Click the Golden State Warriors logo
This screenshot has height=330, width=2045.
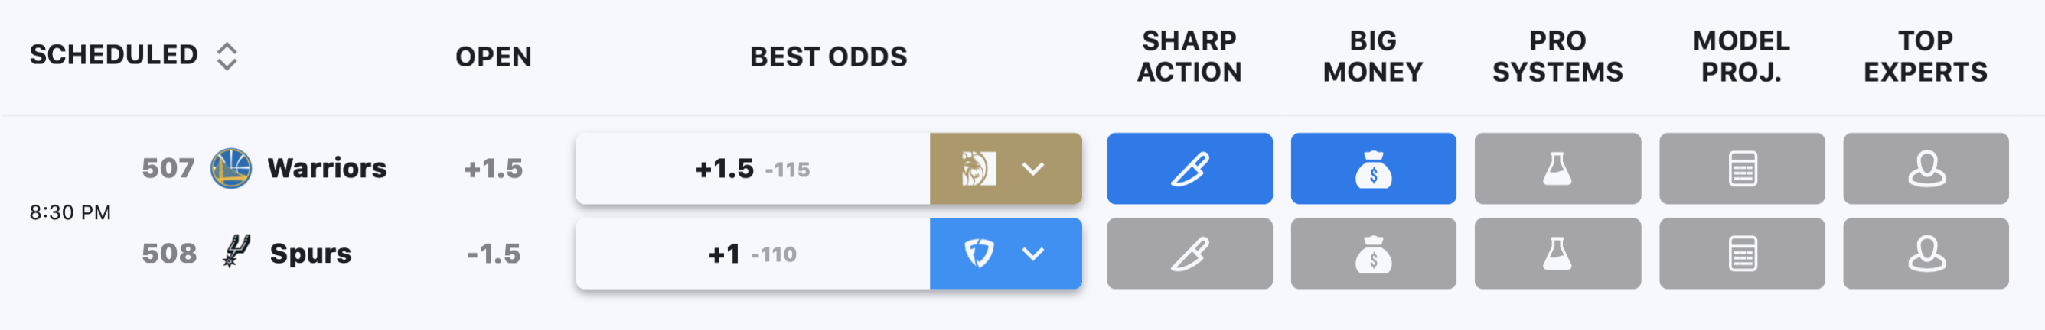tap(231, 168)
